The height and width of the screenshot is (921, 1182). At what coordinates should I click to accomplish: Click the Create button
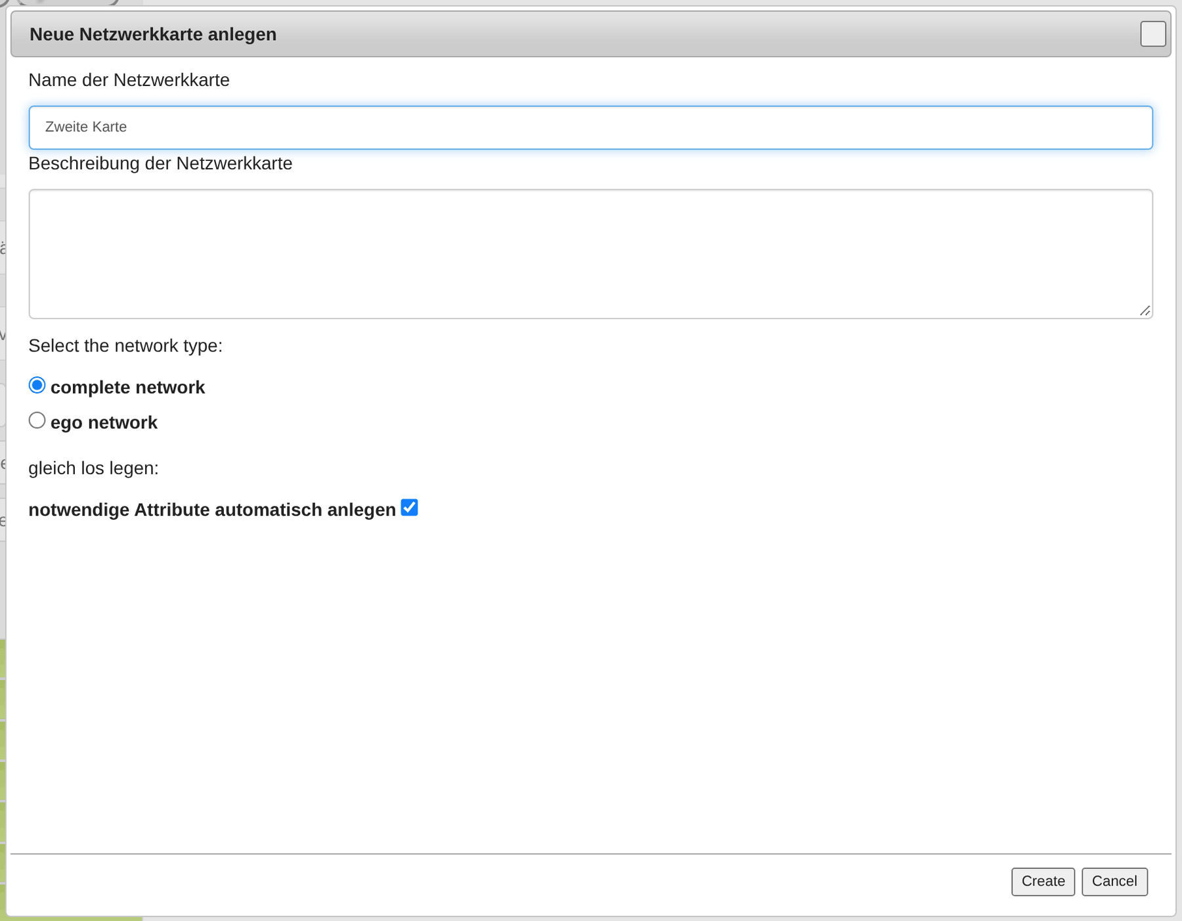tap(1043, 882)
